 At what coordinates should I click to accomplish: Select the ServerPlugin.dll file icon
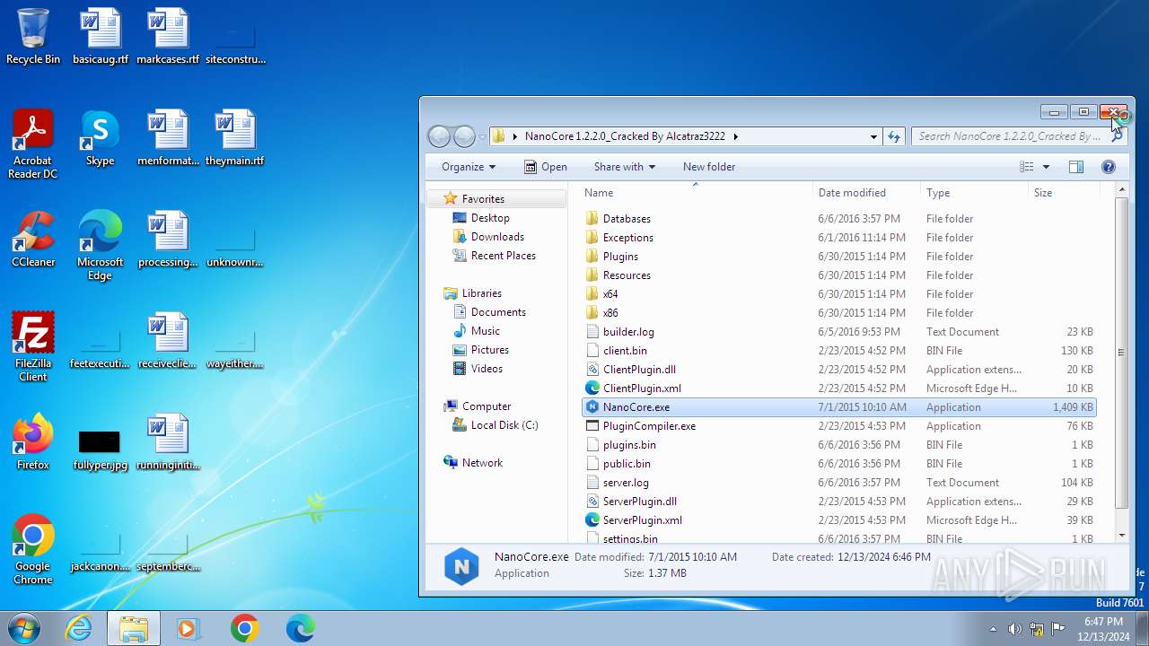[592, 502]
